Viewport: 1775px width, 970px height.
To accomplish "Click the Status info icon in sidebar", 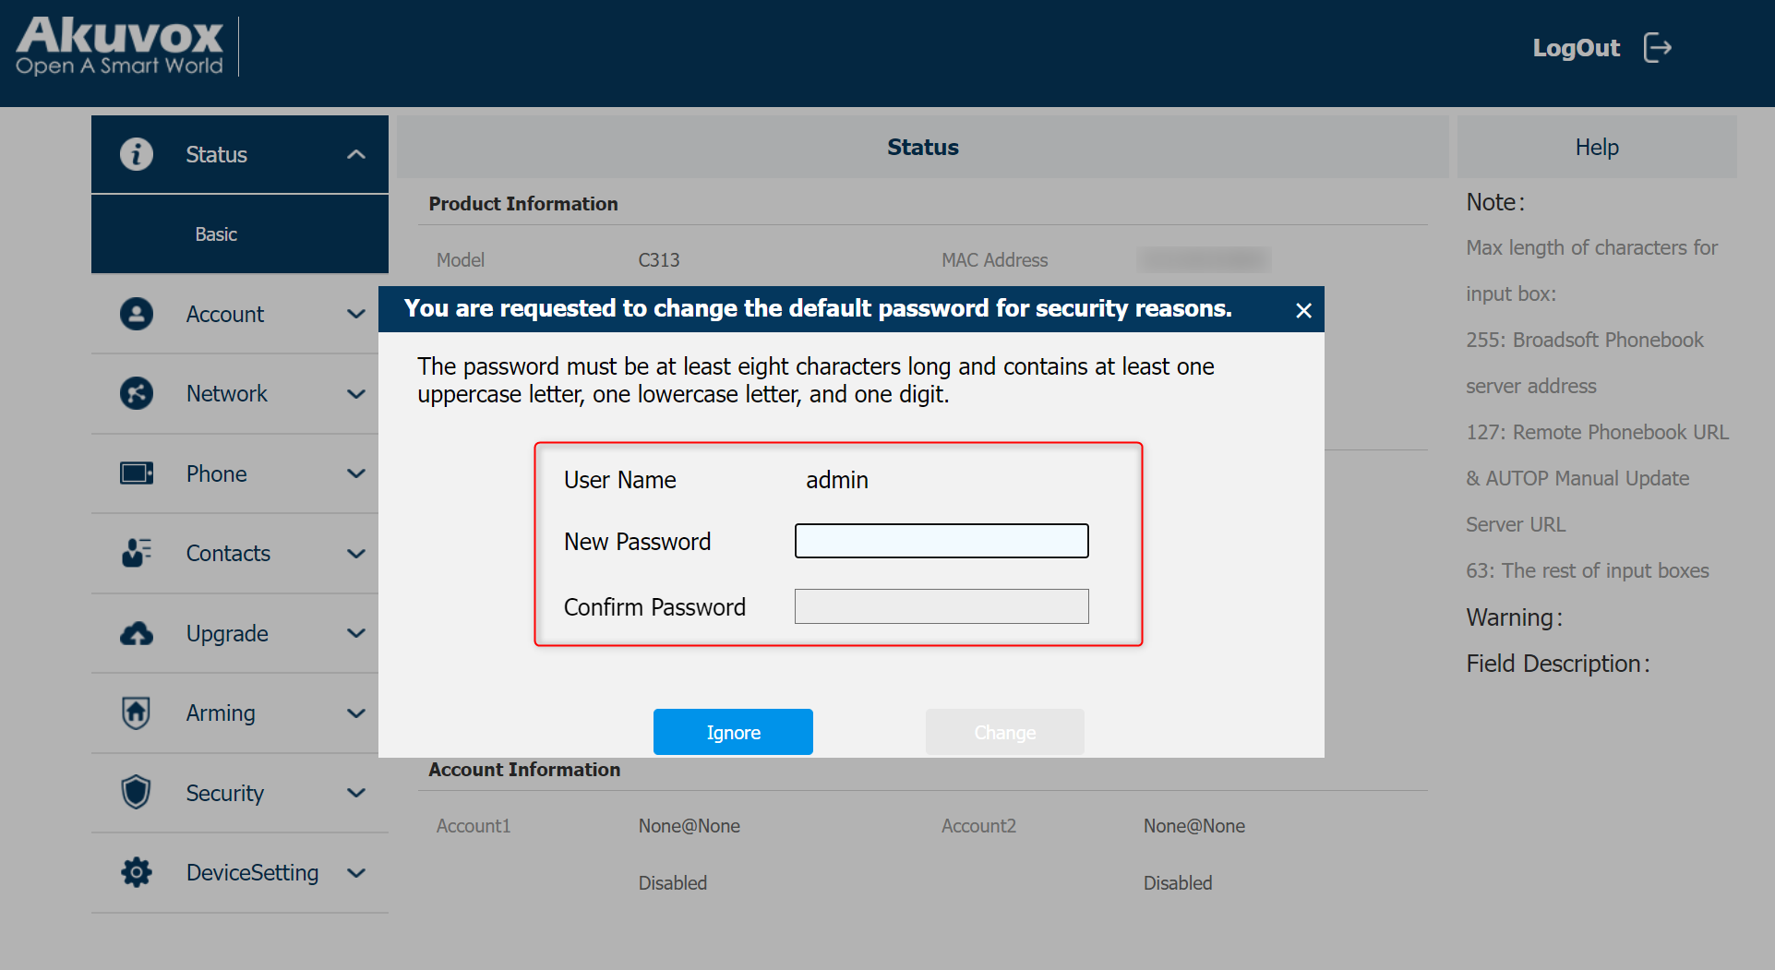I will tap(137, 154).
